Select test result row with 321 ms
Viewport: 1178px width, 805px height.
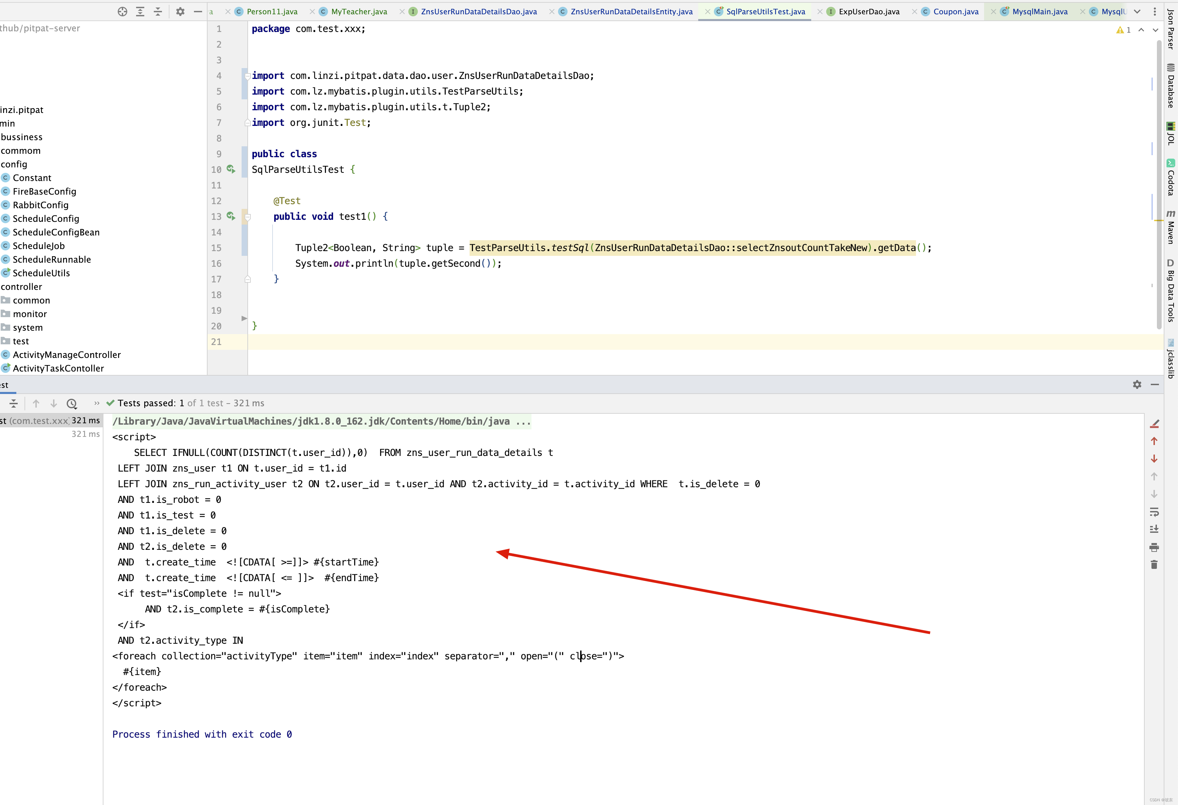pos(51,420)
